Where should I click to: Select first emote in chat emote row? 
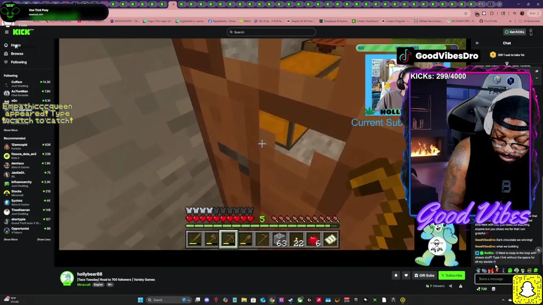[x=478, y=270]
